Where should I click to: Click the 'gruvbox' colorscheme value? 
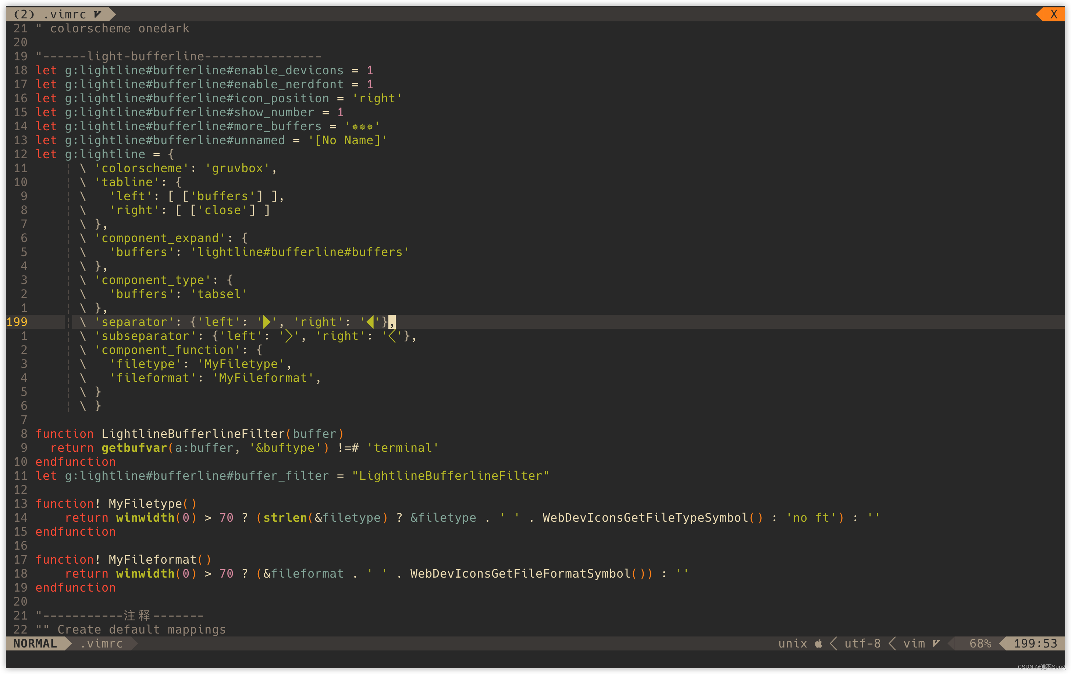point(238,168)
